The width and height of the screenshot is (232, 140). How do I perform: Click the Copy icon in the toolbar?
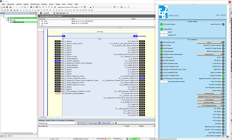[22, 7]
